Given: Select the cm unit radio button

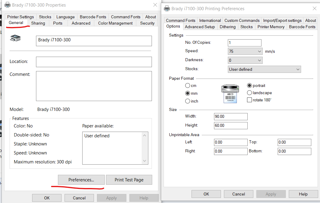Looking at the screenshot, I should click(188, 85).
